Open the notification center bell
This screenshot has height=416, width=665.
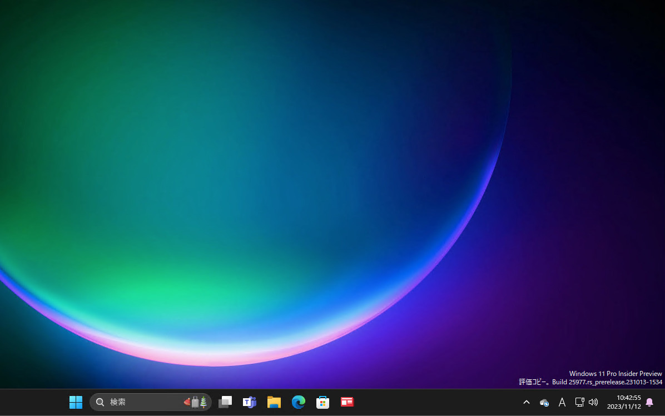coord(650,402)
